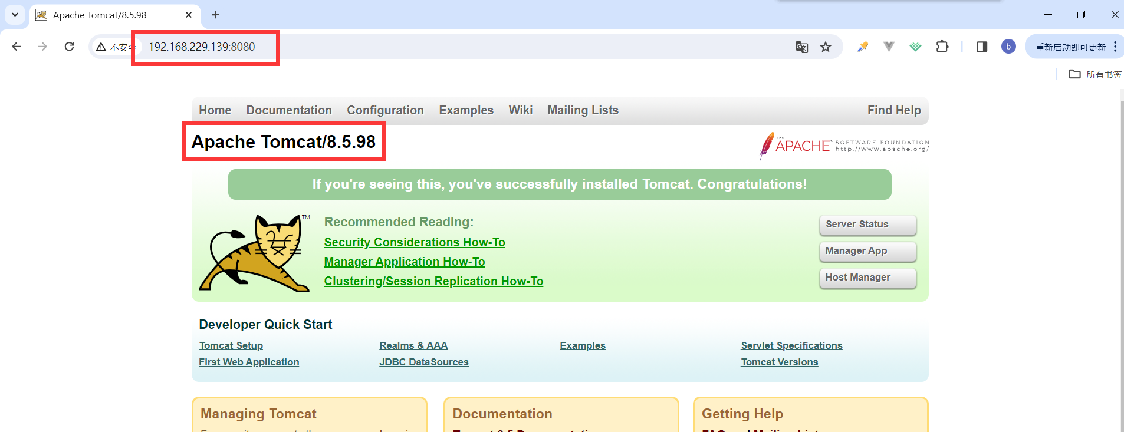Open the First Web Application link
Image resolution: width=1124 pixels, height=432 pixels.
click(249, 362)
